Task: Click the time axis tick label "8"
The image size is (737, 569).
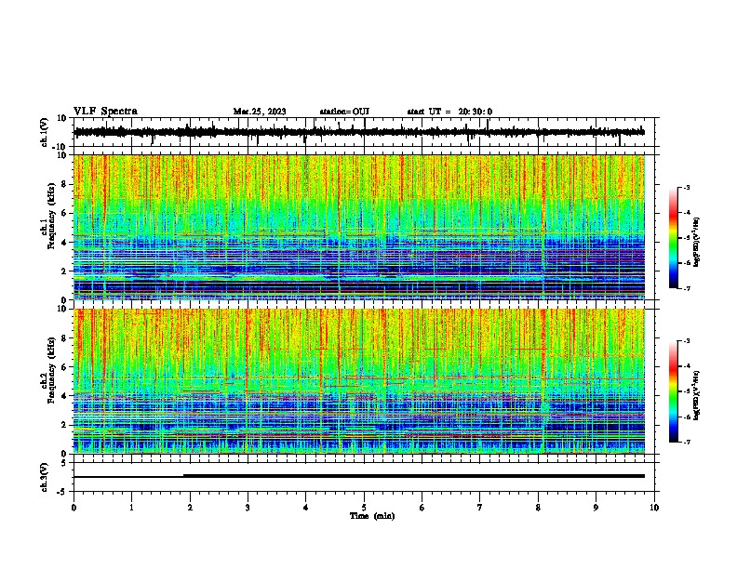Action: click(538, 508)
